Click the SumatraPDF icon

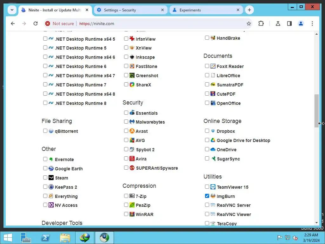click(x=213, y=85)
